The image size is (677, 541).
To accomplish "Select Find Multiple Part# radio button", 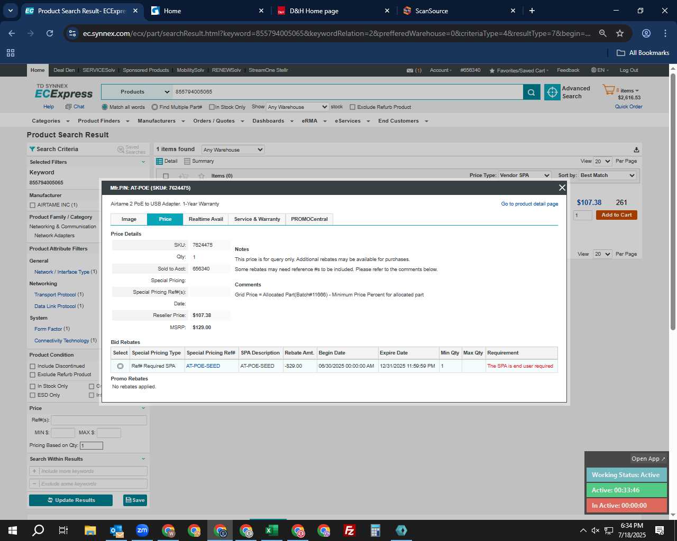I will click(154, 107).
